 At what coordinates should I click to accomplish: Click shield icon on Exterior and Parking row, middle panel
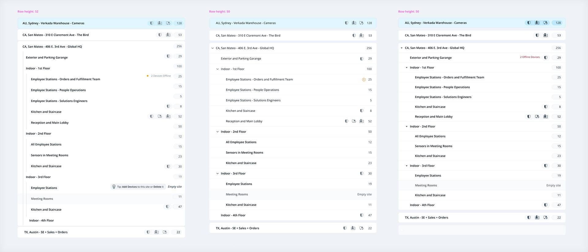[362, 59]
